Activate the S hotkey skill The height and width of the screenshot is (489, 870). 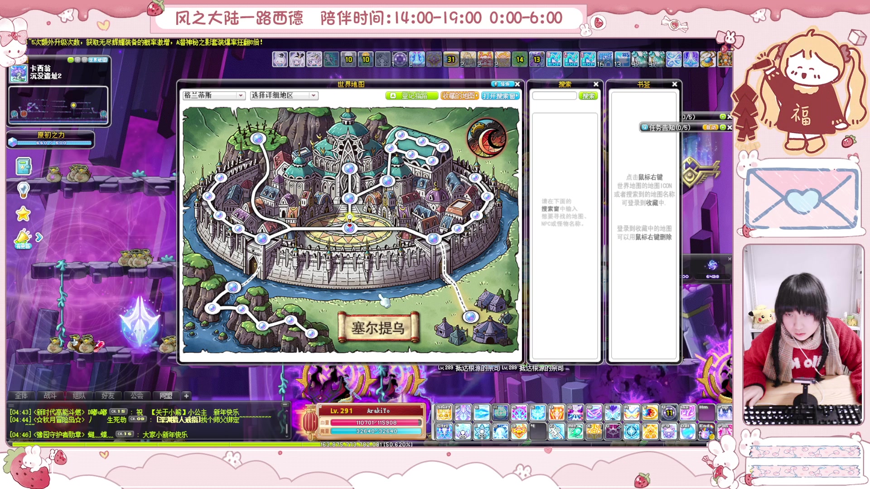pyautogui.click(x=538, y=412)
